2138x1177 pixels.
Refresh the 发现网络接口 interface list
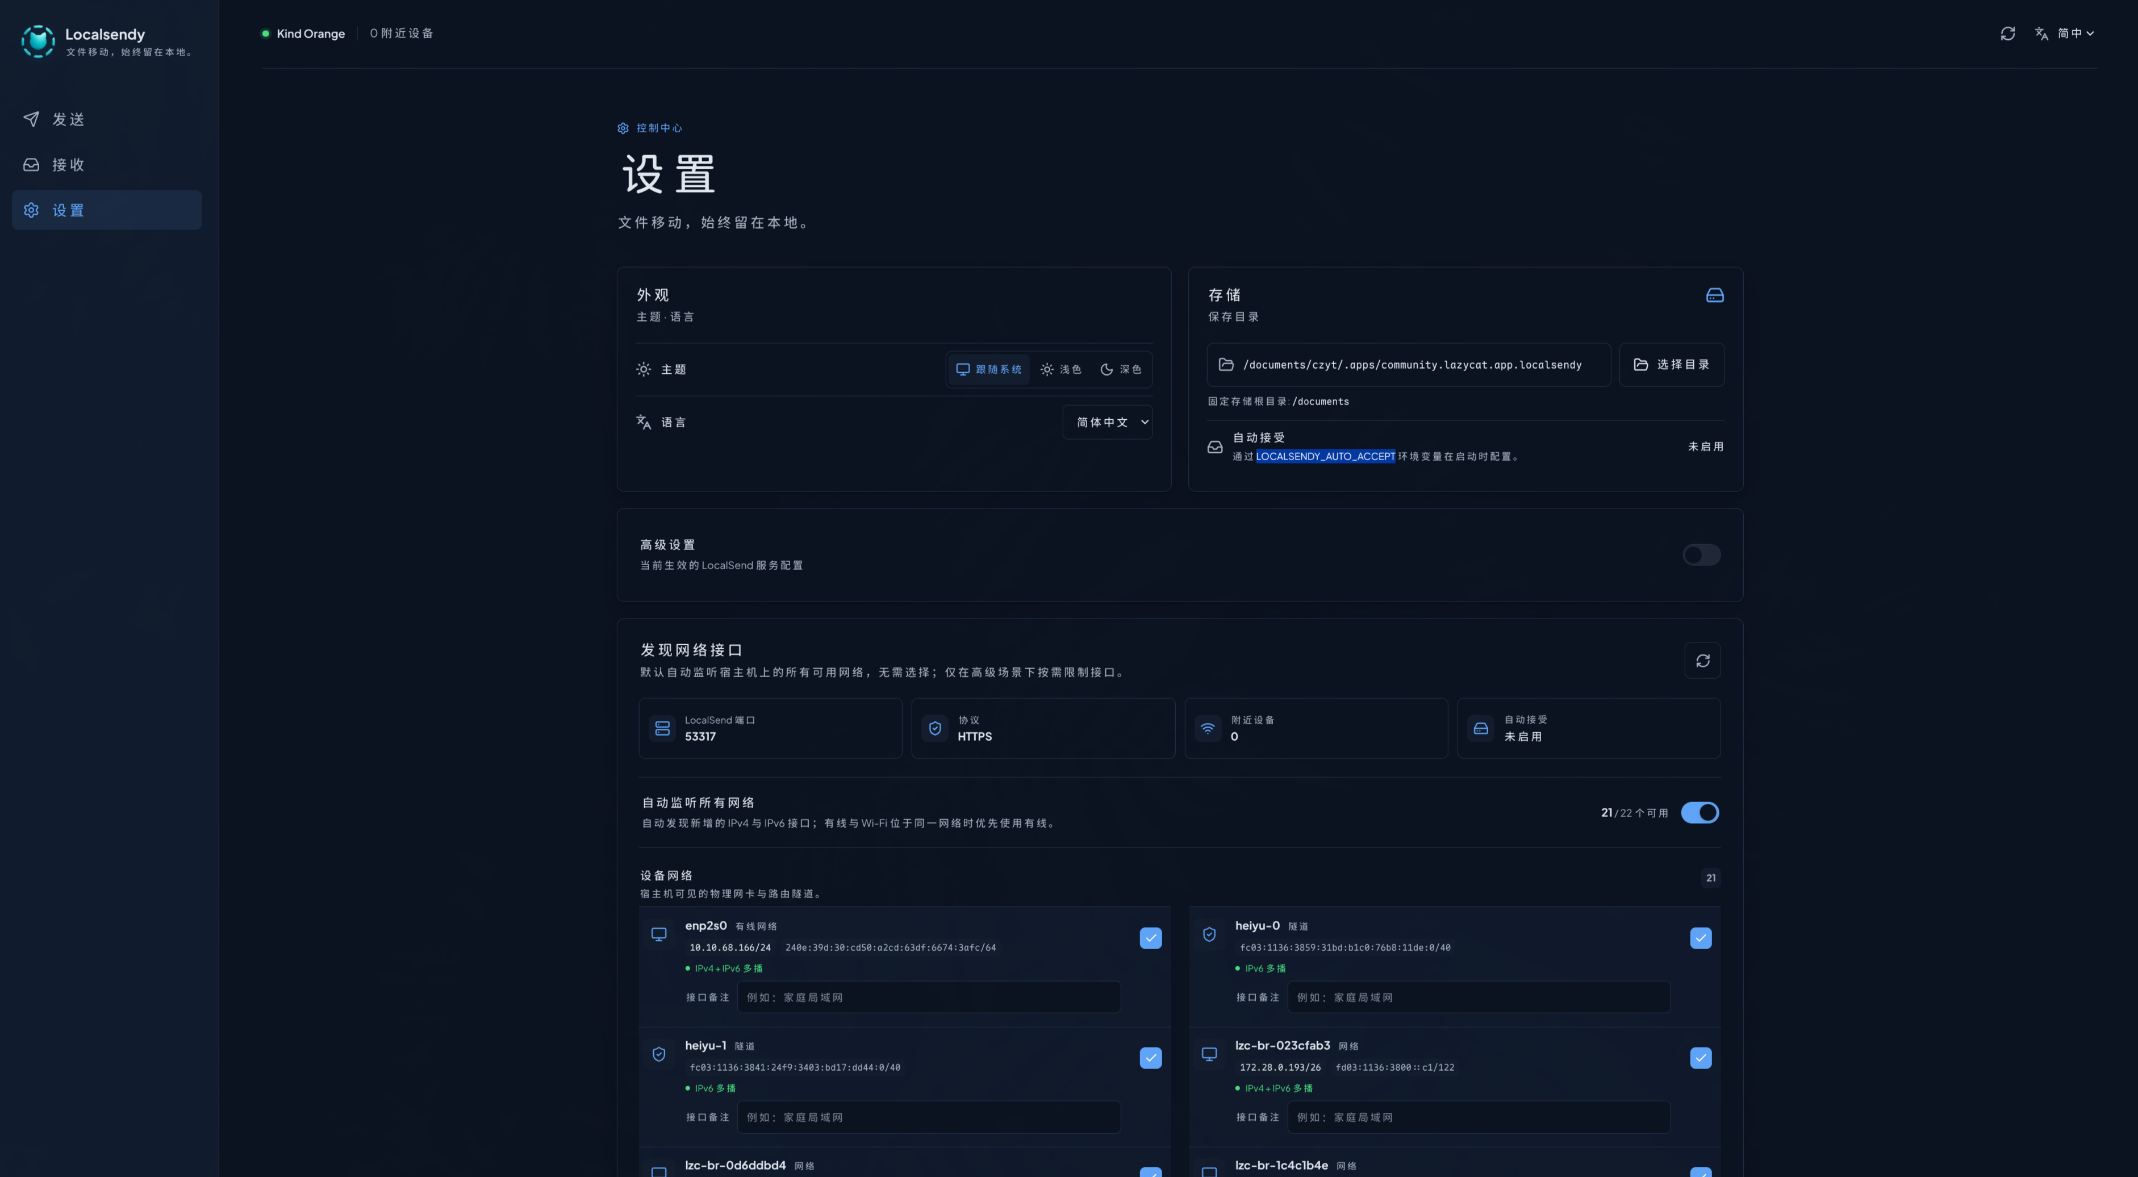[1702, 661]
